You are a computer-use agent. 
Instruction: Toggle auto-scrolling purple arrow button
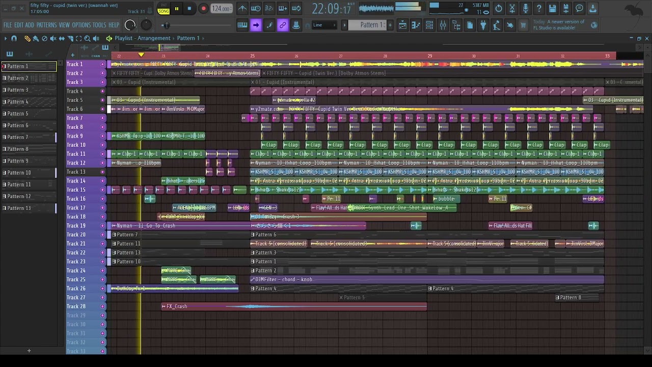click(x=256, y=25)
